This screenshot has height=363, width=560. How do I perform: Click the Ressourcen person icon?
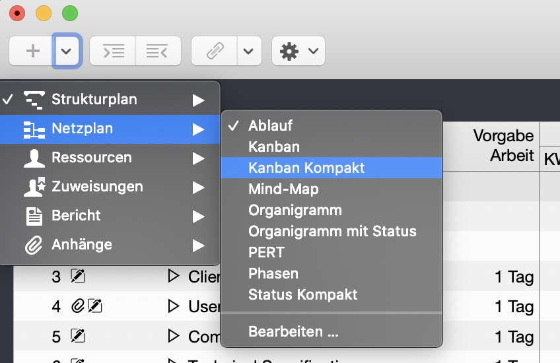tap(34, 158)
